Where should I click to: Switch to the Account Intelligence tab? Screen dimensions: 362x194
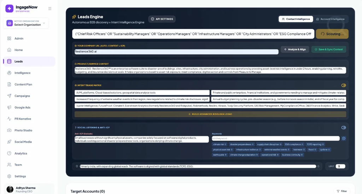click(x=330, y=19)
